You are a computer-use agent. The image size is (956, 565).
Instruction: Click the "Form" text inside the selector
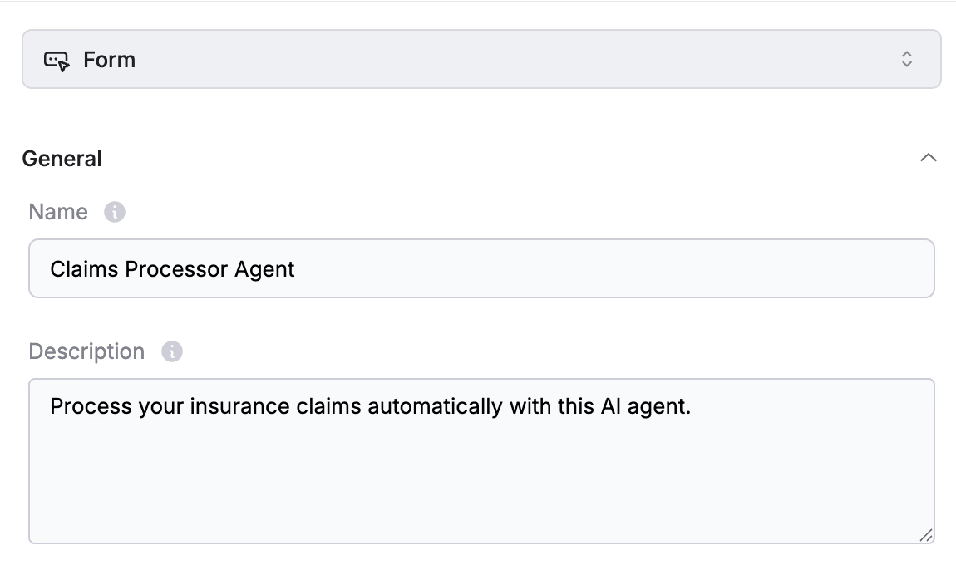109,60
